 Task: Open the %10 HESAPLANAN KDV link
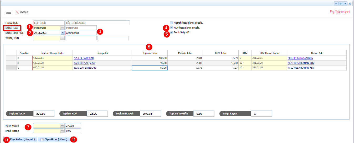[x=301, y=68]
